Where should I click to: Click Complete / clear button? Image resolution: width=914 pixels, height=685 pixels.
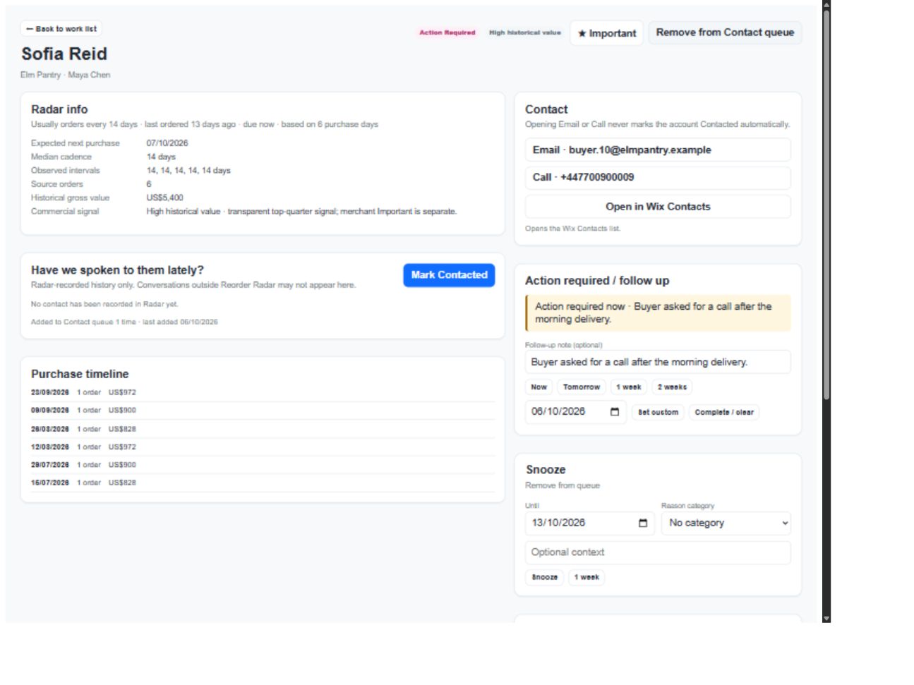[724, 412]
